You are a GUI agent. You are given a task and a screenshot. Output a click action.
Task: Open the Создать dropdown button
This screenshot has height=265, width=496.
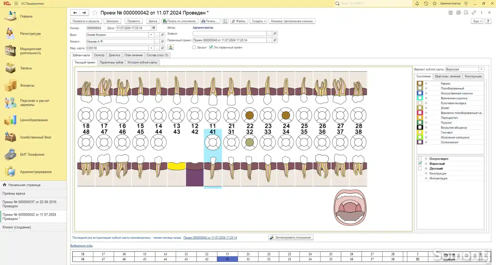click(x=259, y=21)
